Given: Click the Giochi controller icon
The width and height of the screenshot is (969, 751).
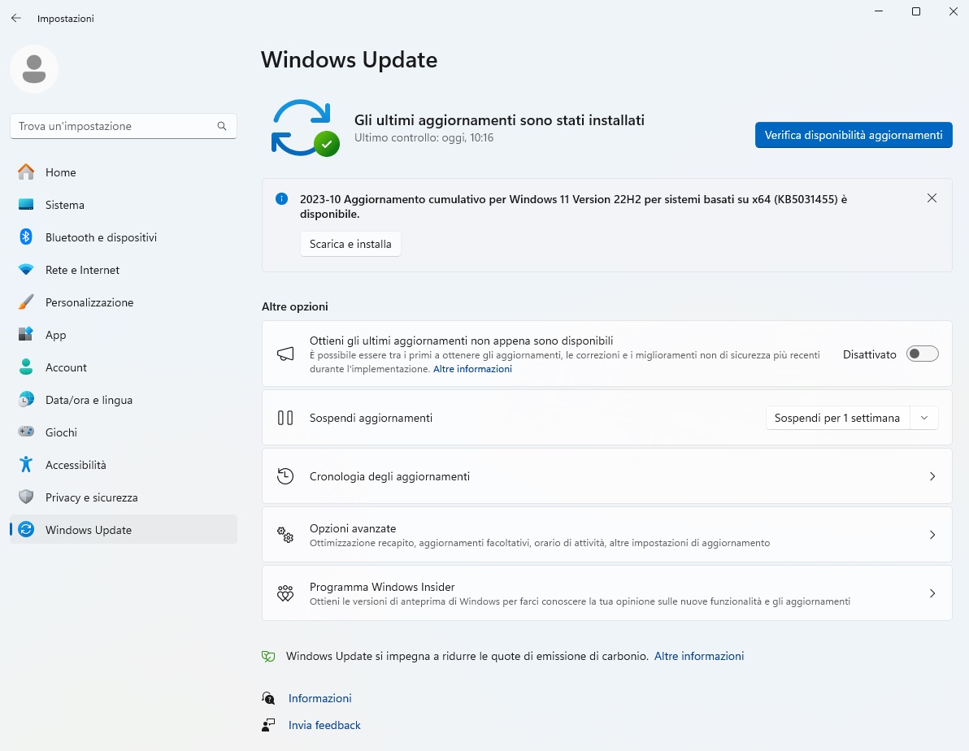Looking at the screenshot, I should pyautogui.click(x=26, y=432).
